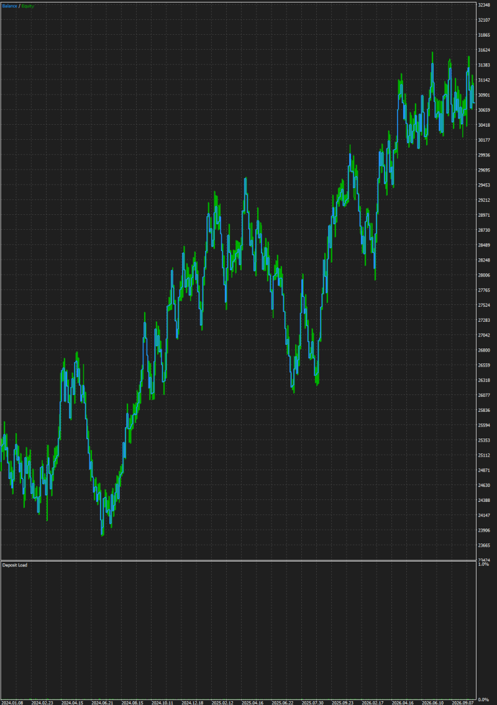Viewport: 497px width, 705px height.
Task: Click the 2024.06.21 date label
Action: coord(103,703)
